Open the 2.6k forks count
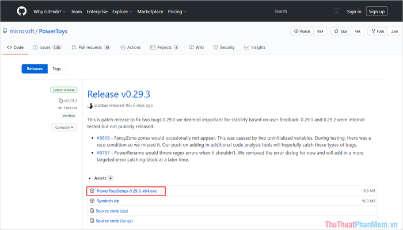 tap(395, 31)
